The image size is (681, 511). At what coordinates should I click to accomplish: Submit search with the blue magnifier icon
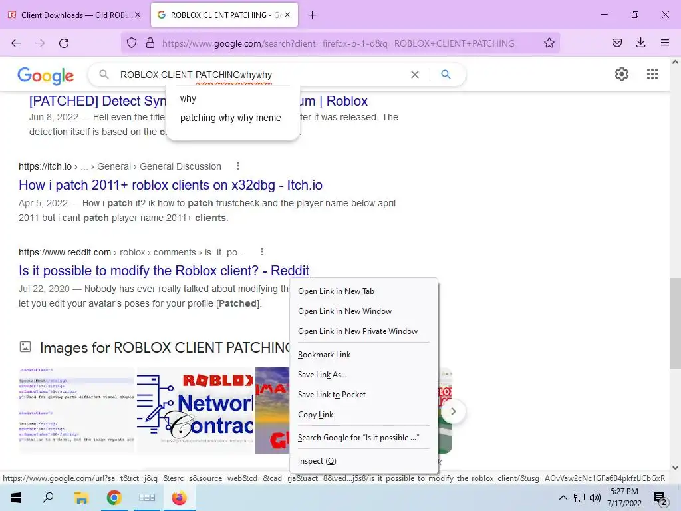tap(446, 75)
